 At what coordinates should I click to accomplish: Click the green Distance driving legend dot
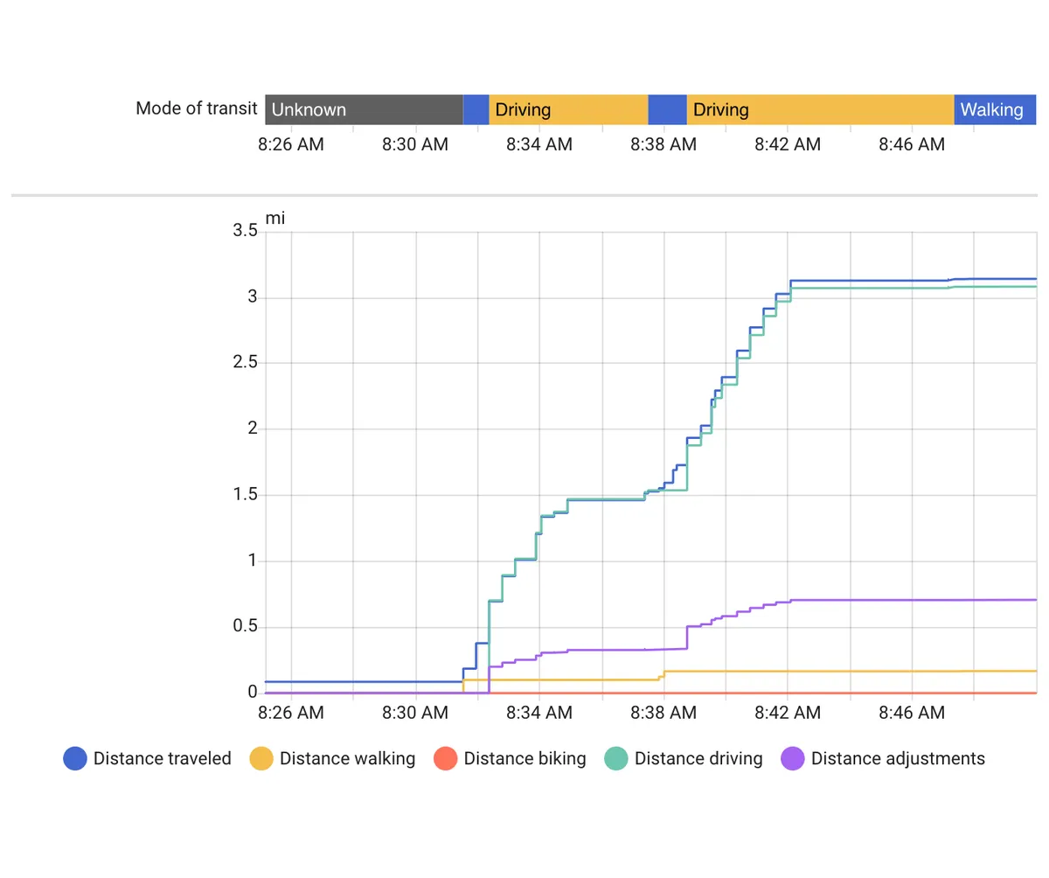(x=616, y=758)
